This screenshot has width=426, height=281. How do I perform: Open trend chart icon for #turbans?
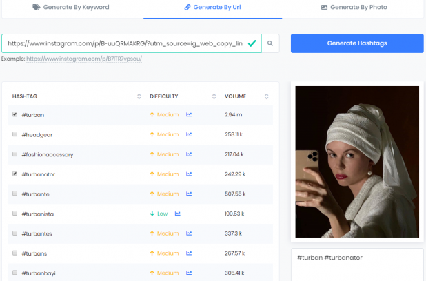189,253
